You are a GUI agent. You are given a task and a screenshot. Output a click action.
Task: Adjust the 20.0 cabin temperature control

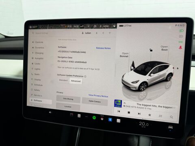coord(144,124)
